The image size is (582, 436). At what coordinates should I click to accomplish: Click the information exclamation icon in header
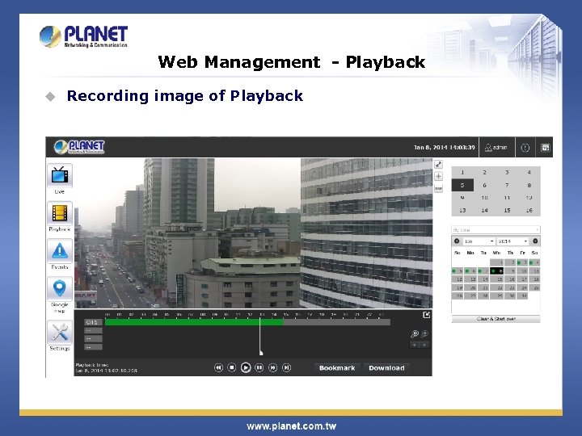click(525, 148)
